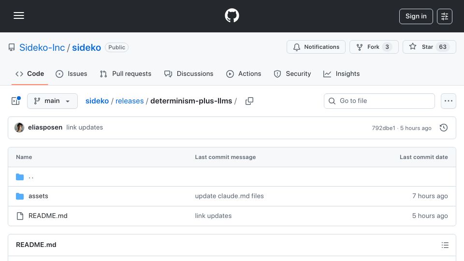Open the Pull requests tab
Image resolution: width=464 pixels, height=261 pixels.
click(x=126, y=73)
